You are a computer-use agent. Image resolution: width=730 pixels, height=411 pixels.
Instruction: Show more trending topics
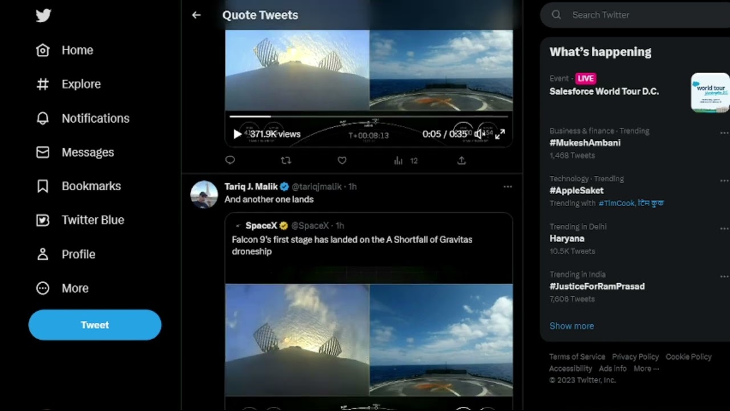pos(571,326)
